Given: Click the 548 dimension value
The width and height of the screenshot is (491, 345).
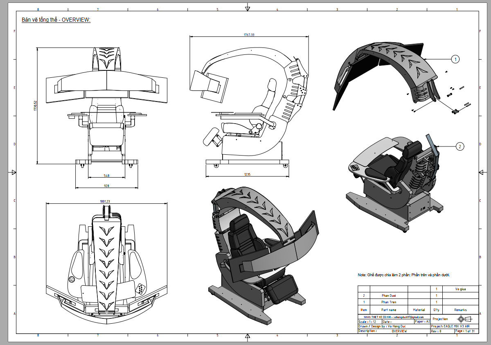Looking at the screenshot, I should (106, 175).
